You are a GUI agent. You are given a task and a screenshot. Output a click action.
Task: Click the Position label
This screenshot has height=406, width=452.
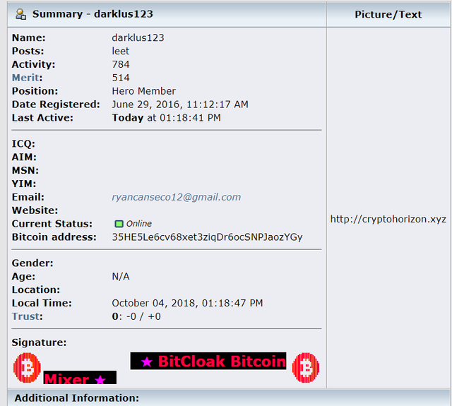point(35,91)
